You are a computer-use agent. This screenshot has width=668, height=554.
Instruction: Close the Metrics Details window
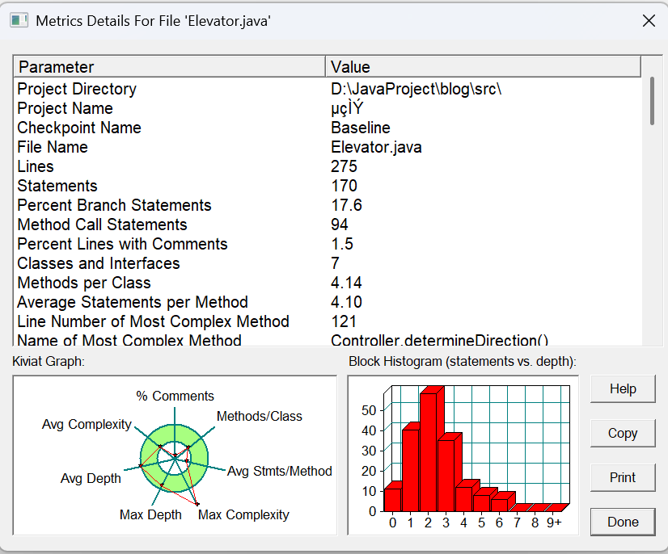649,20
